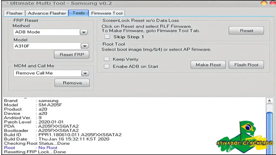This screenshot has width=276, height=155.
Task: Click the 'No Root' status text
Action: pos(48,148)
